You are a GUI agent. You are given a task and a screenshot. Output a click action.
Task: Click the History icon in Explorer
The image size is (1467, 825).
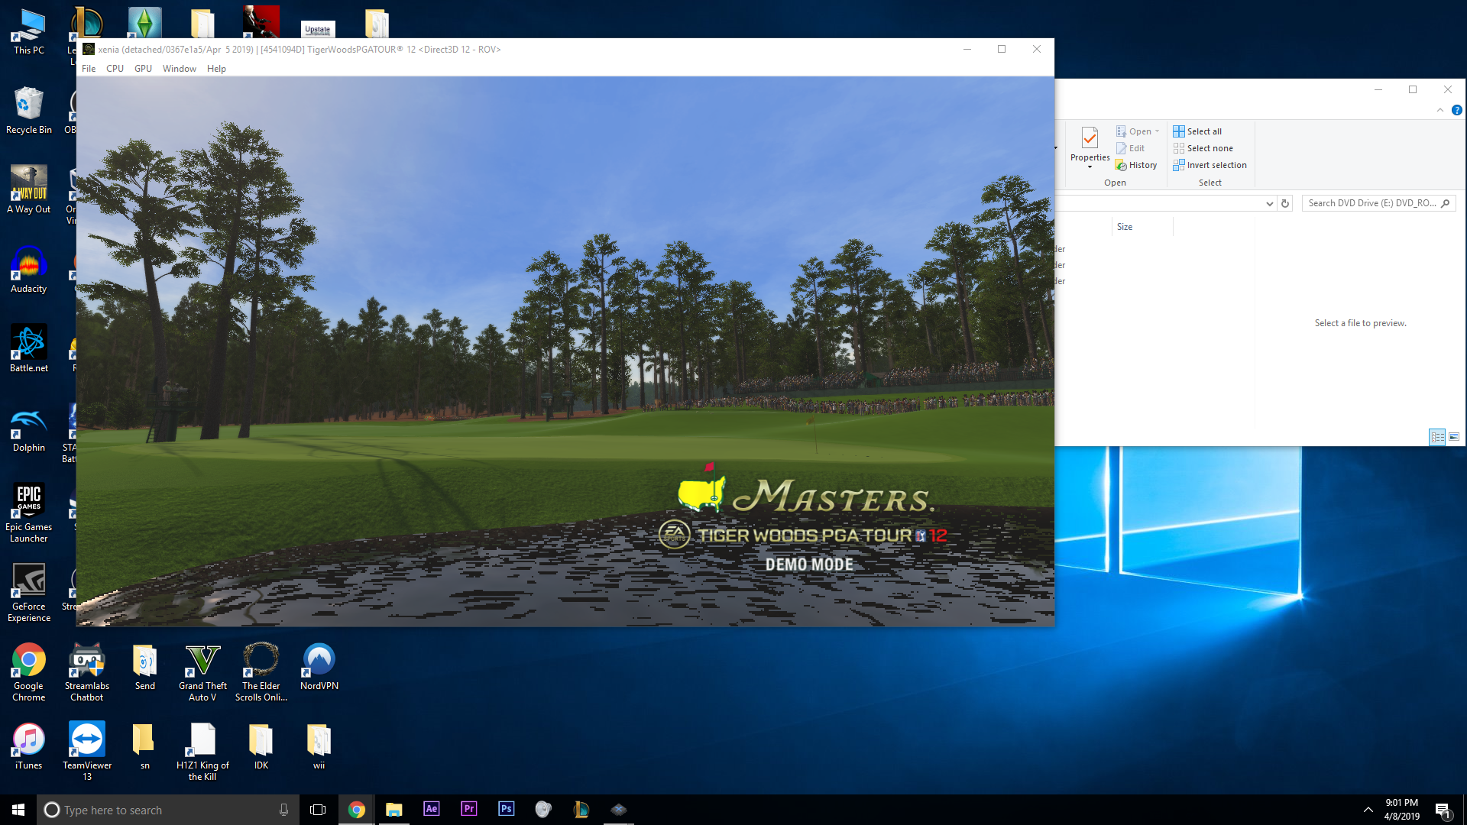click(x=1122, y=166)
